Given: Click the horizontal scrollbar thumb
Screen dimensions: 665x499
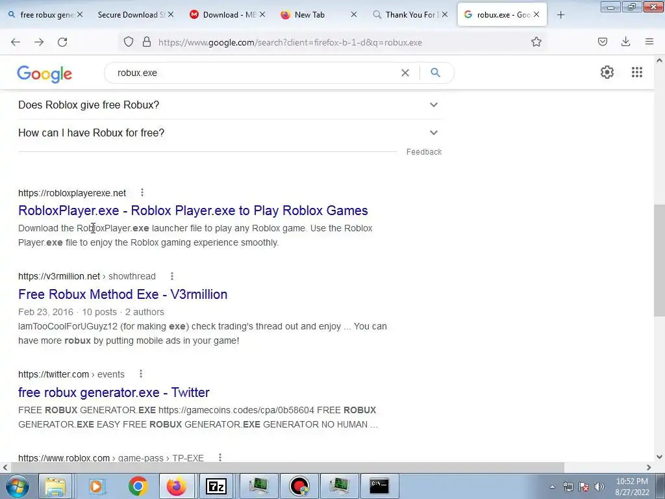Looking at the screenshot, I should 288,467.
